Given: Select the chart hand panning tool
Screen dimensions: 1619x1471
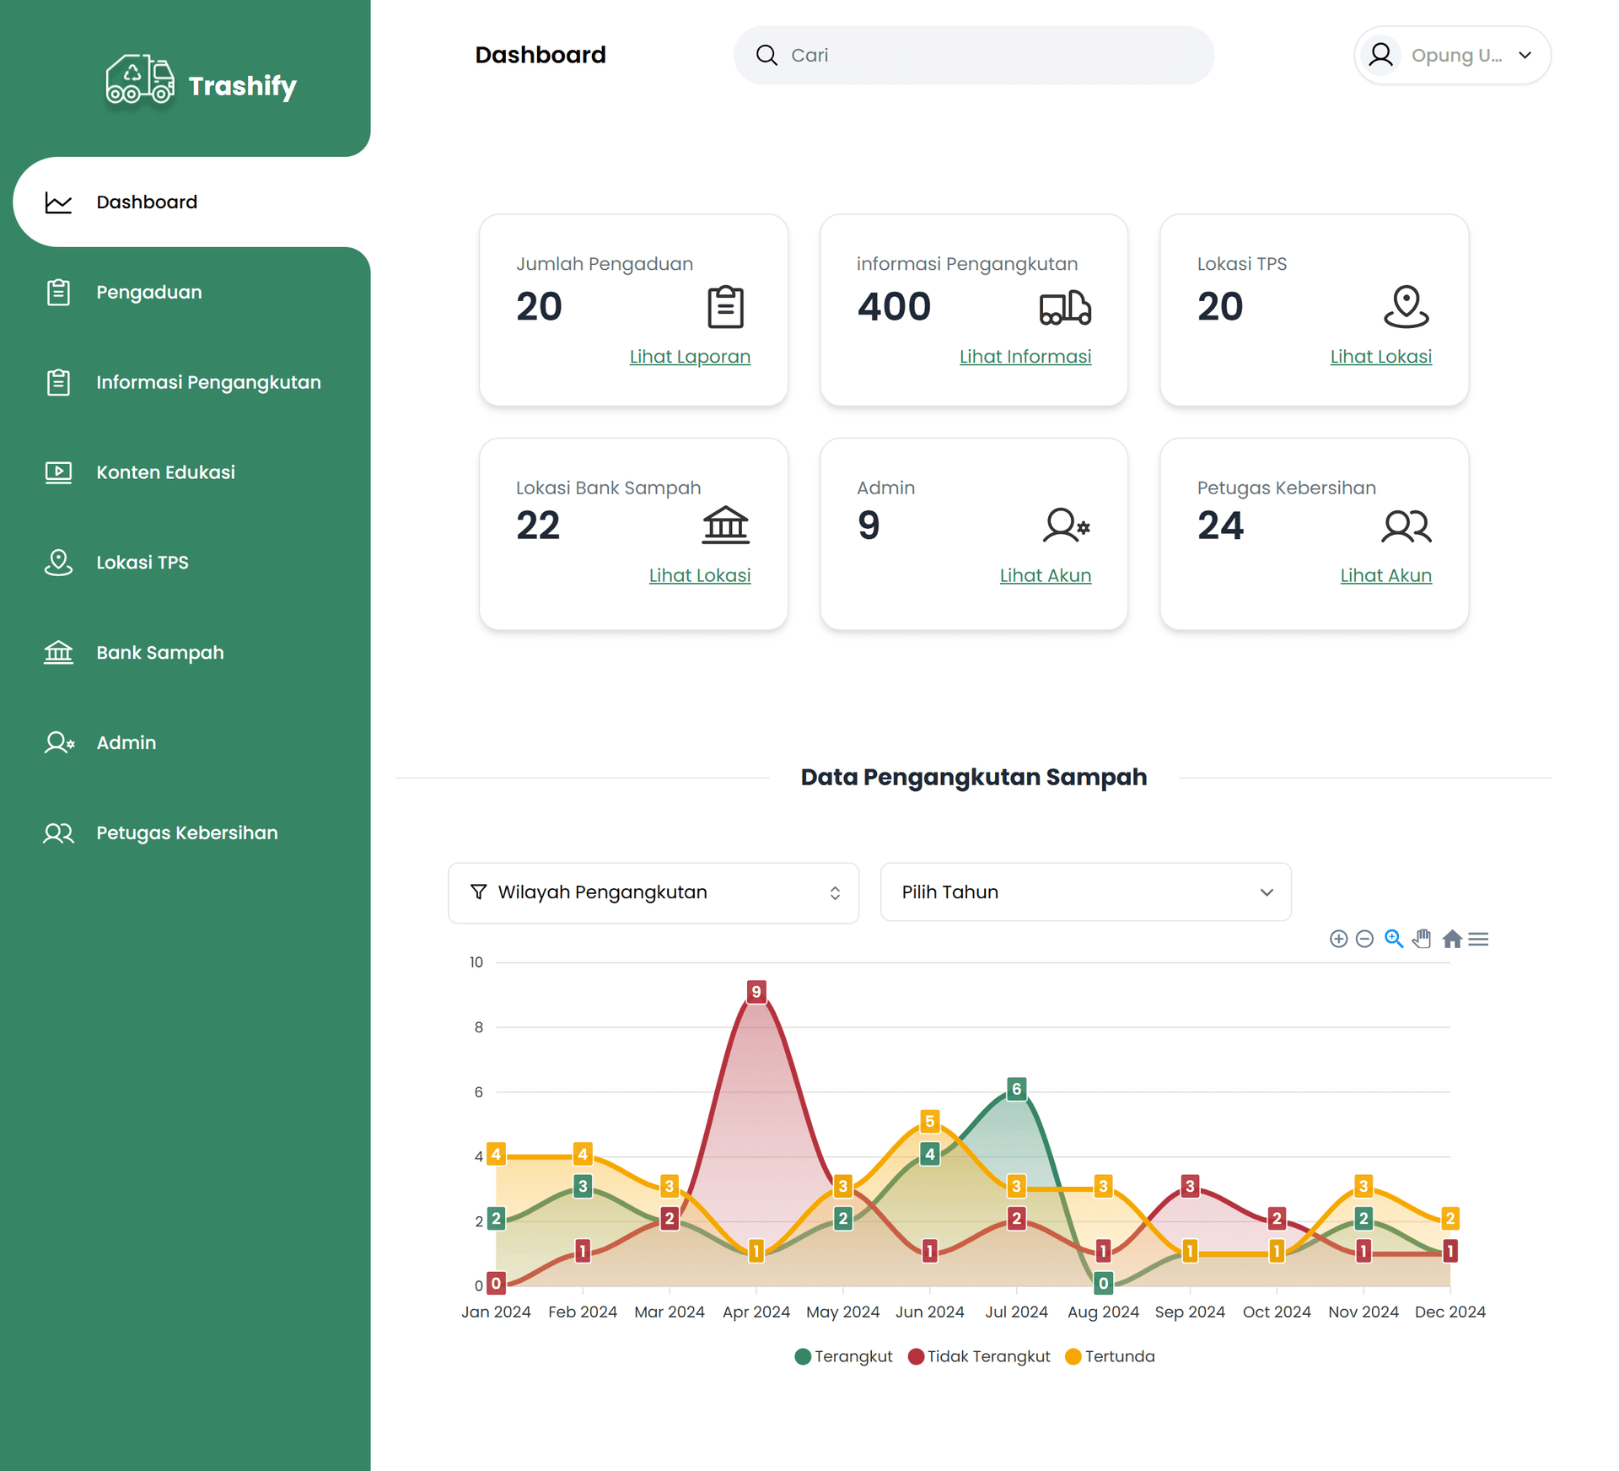Looking at the screenshot, I should 1423,939.
